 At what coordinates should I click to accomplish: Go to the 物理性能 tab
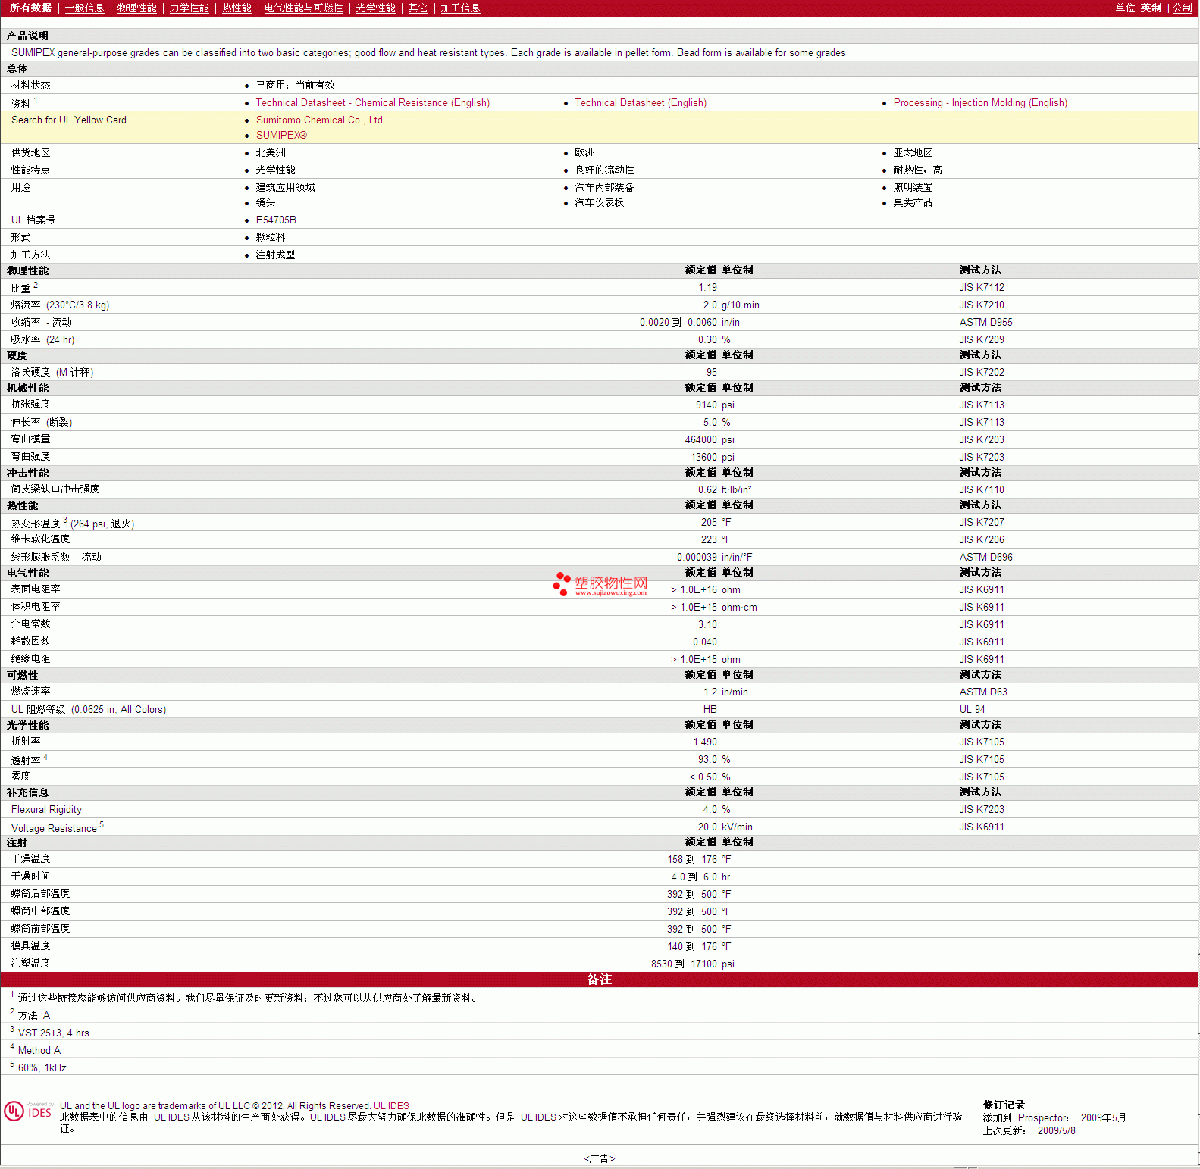pyautogui.click(x=136, y=8)
